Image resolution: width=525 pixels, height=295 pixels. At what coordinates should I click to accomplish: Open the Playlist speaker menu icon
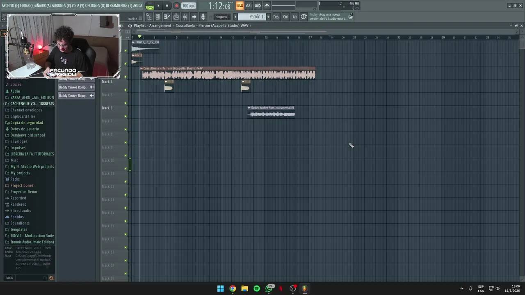(x=130, y=25)
